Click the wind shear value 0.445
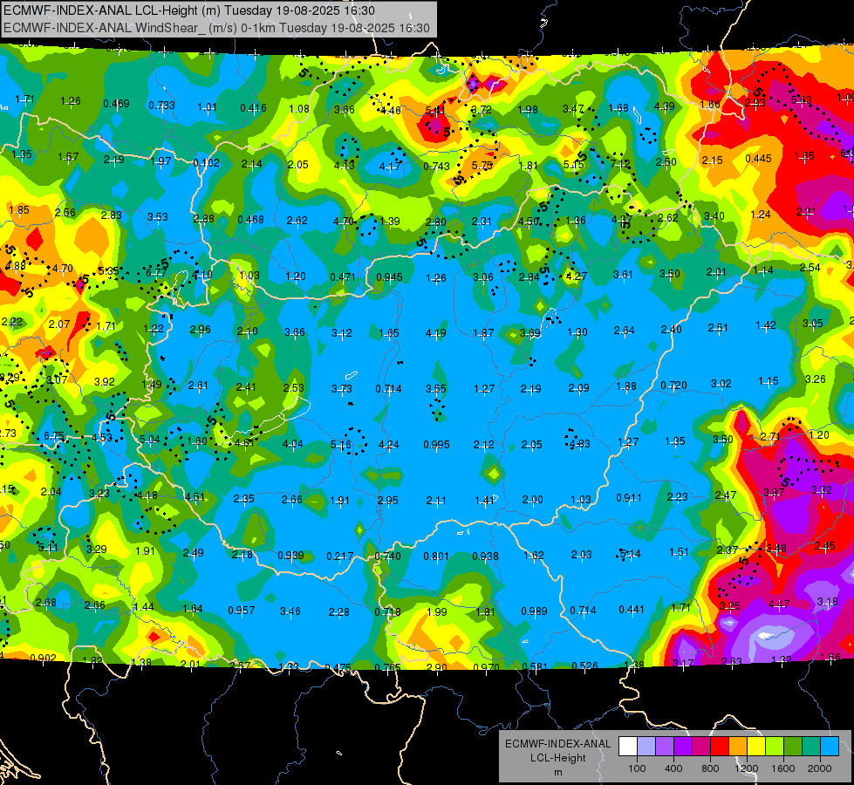Image resolution: width=854 pixels, height=785 pixels. click(x=759, y=159)
